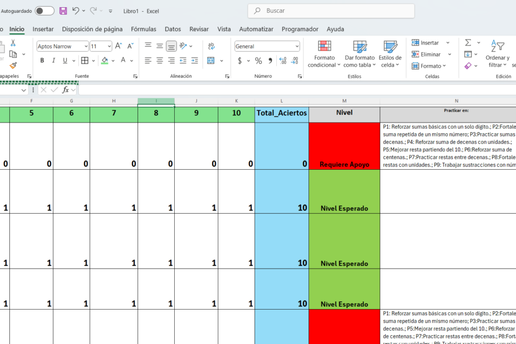Open Estilos de celda gallery
The width and height of the screenshot is (516, 344).
coord(390,54)
